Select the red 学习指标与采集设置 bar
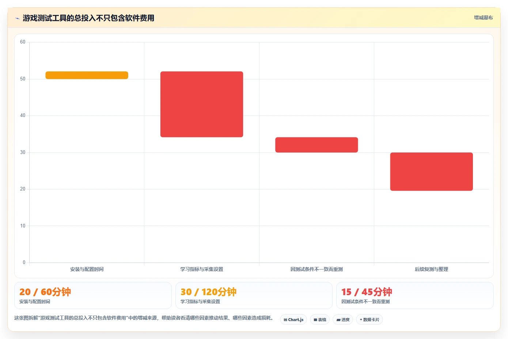This screenshot has width=508, height=339. point(202,104)
